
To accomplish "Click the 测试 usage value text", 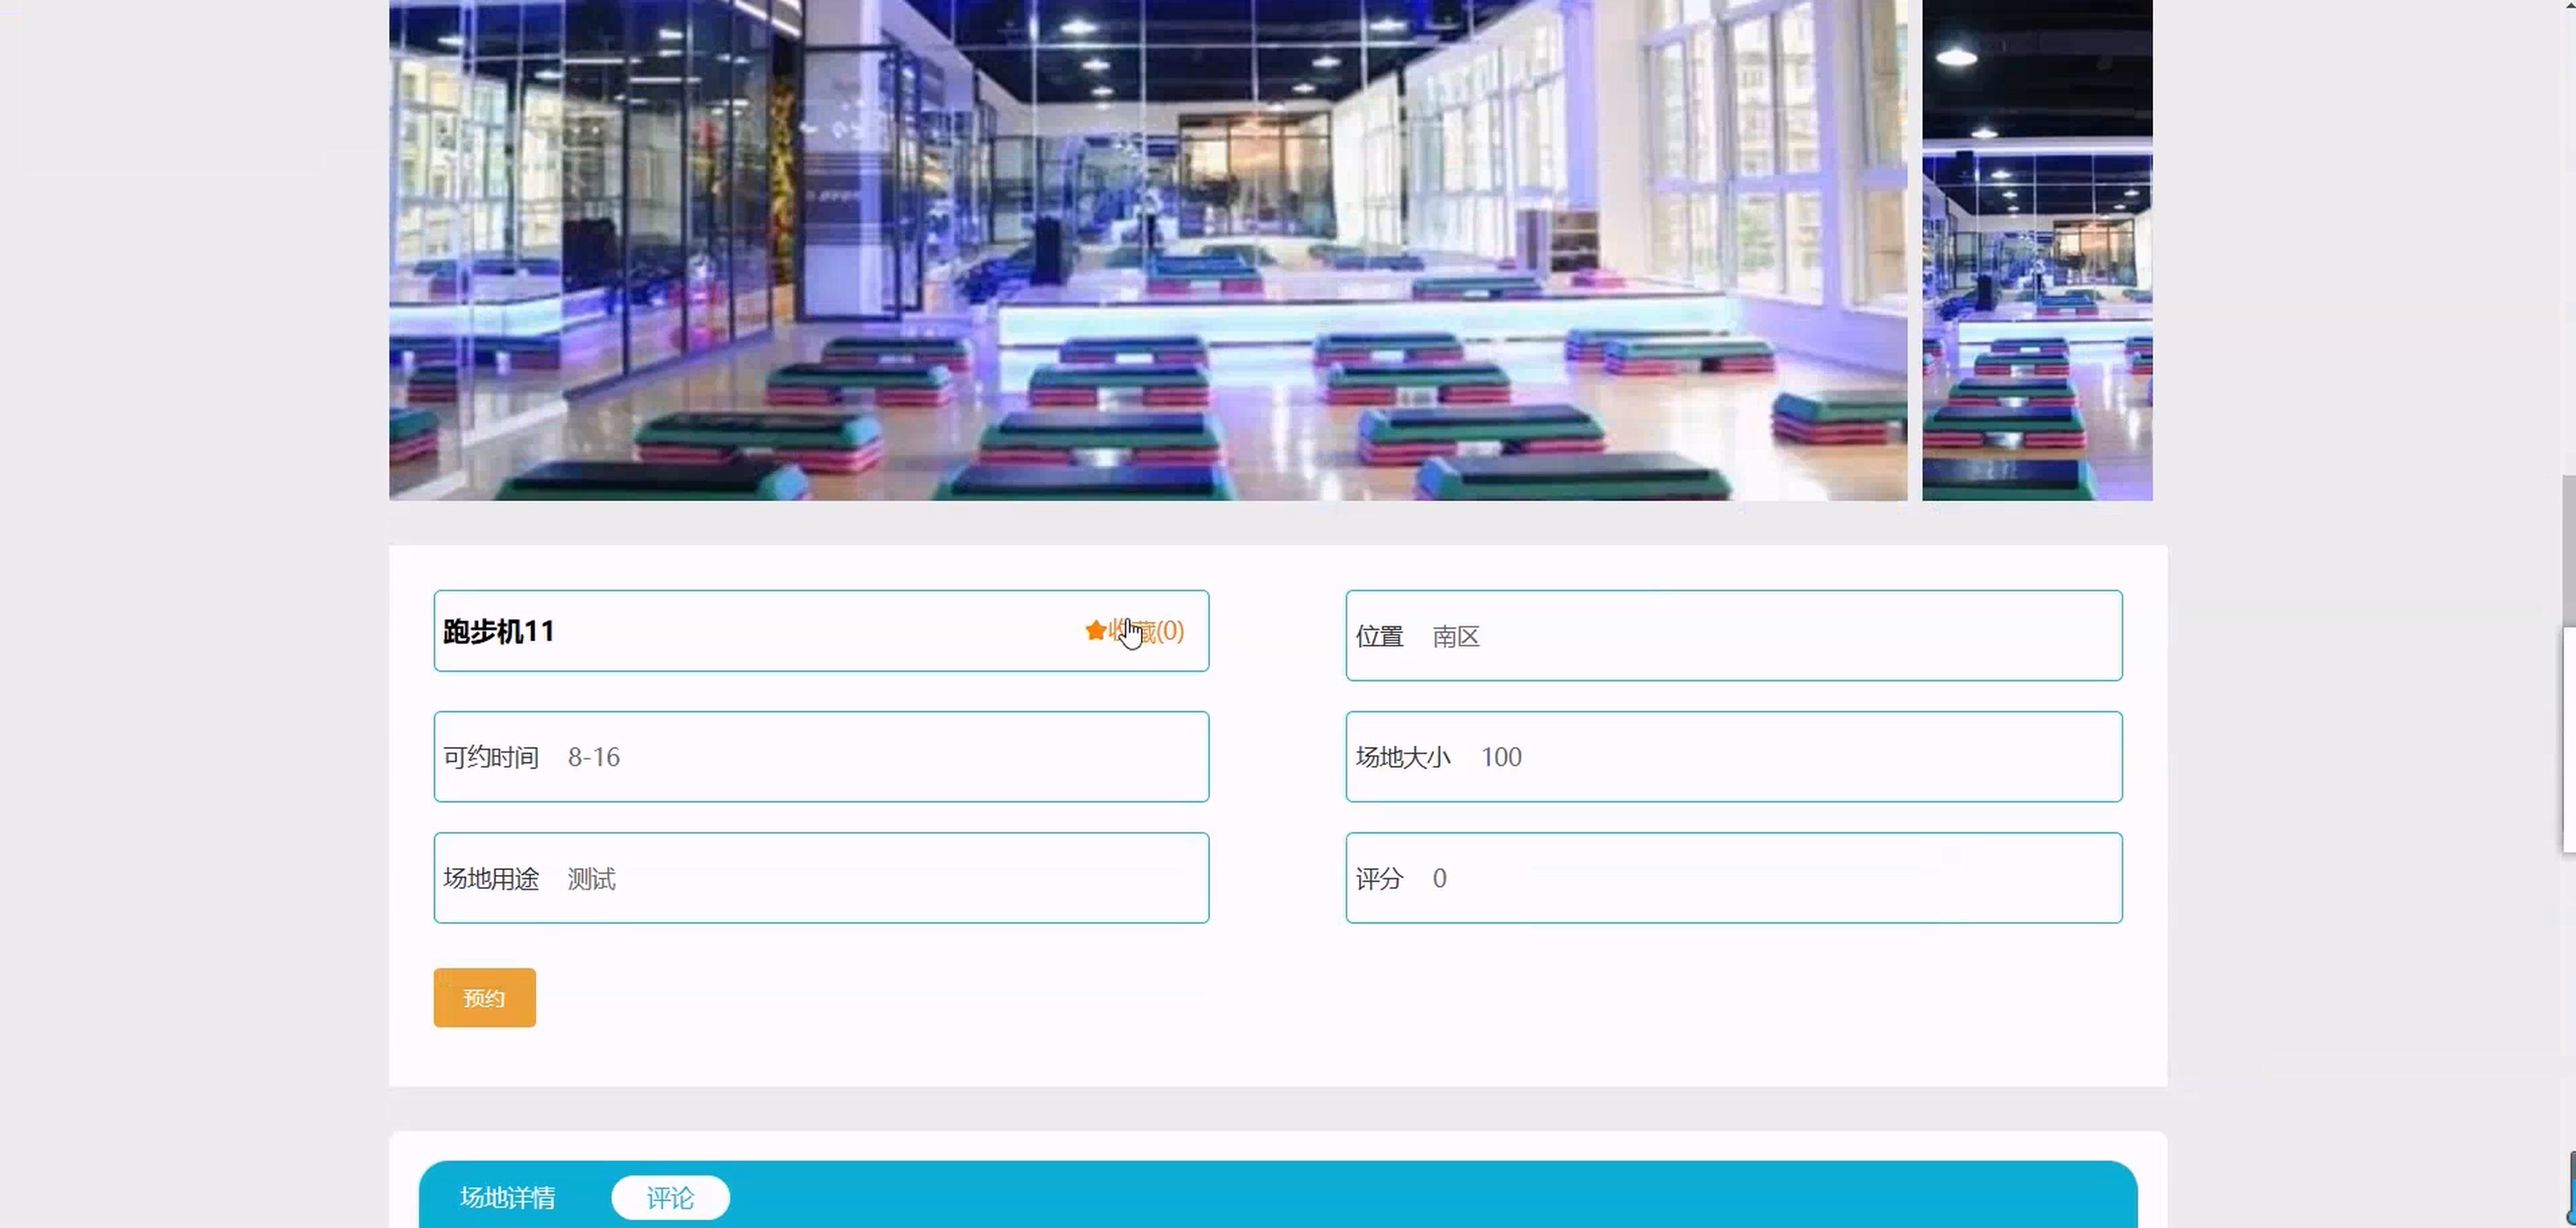I will (591, 878).
